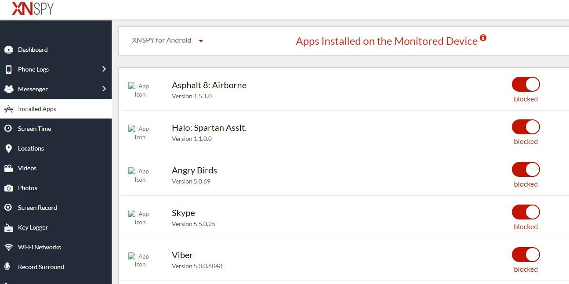Screen dimensions: 569x284
Task: Expand the Messenger submenu chevron
Action: [x=104, y=89]
